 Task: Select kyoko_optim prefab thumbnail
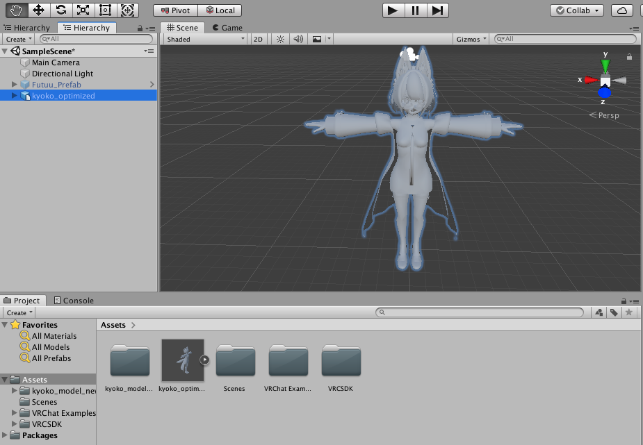pos(183,360)
